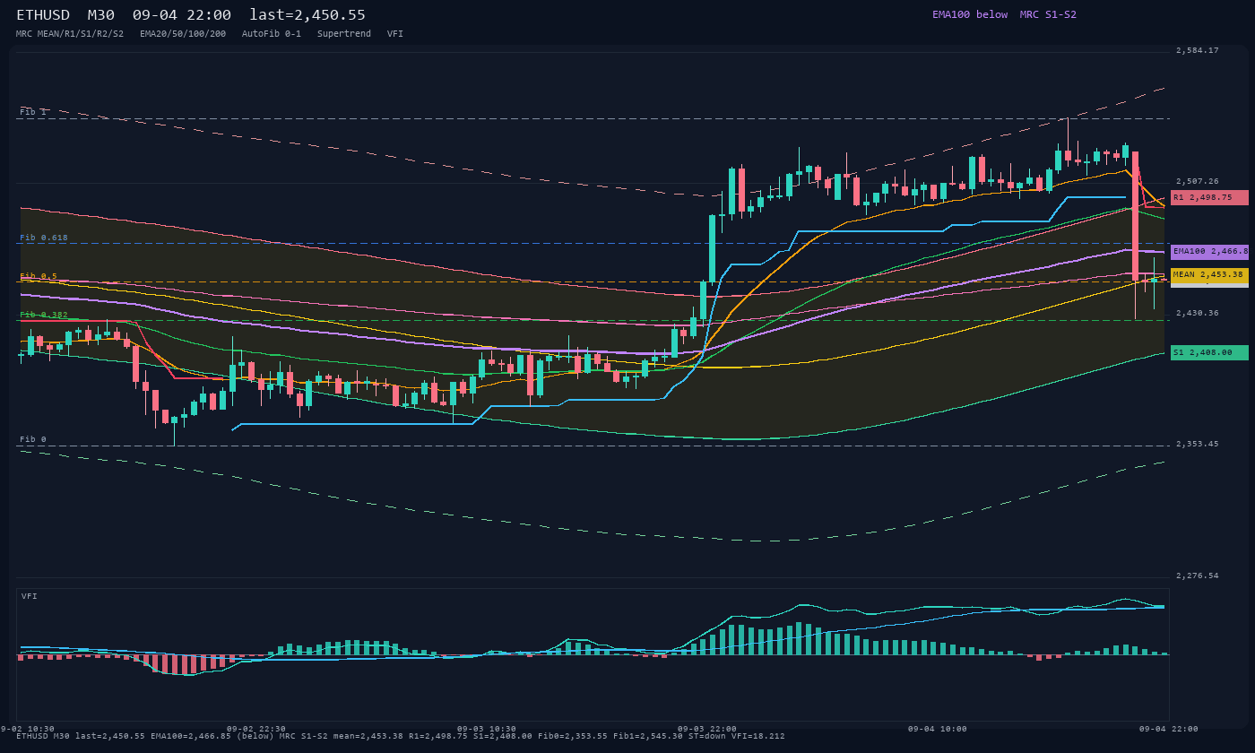Image resolution: width=1255 pixels, height=753 pixels.
Task: Click the 'Fib 0.5' level label
Action: tap(39, 276)
